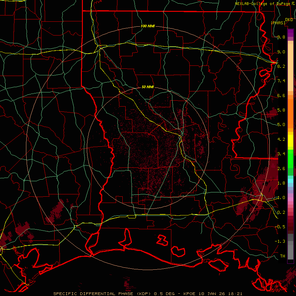Click the 2.6 value on the scale
The width and height of the screenshot is (296, 296).
coord(281,169)
